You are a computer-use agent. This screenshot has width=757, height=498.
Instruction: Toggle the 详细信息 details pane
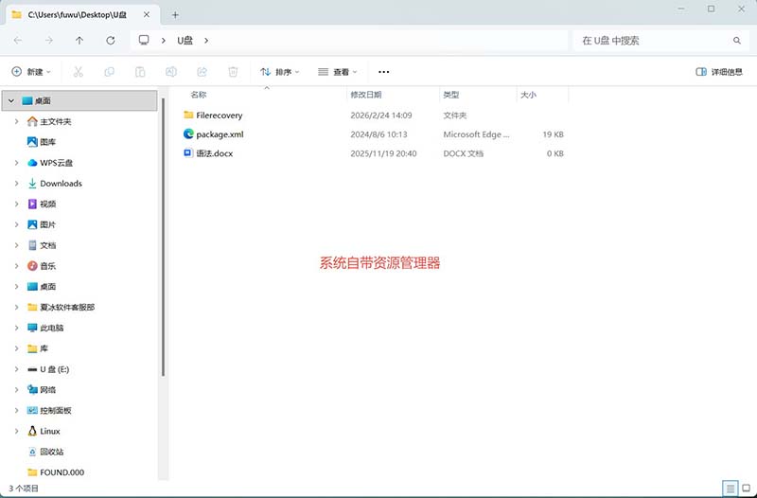[719, 72]
